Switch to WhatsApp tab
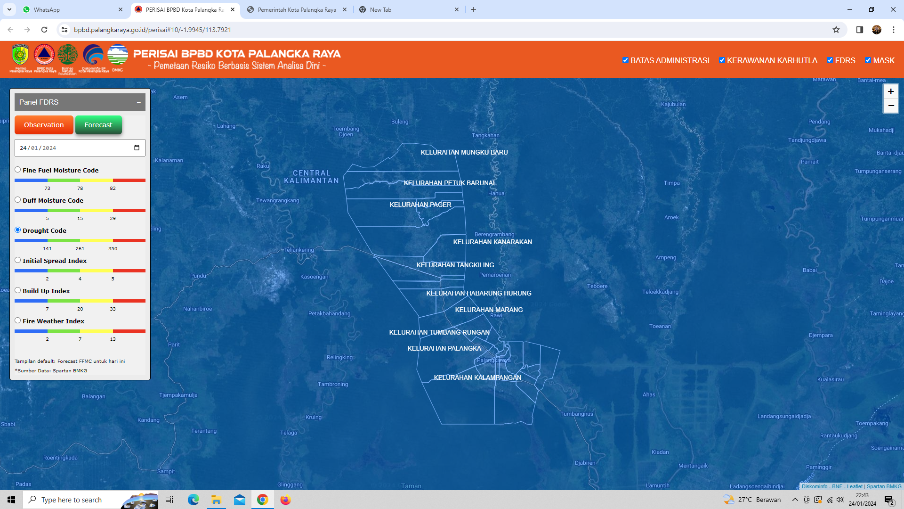Screen dimensions: 904x509 (73, 9)
